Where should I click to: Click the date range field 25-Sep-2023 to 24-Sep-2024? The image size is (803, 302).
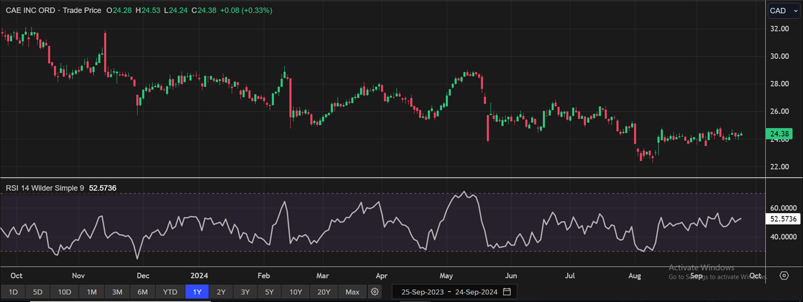pos(454,292)
